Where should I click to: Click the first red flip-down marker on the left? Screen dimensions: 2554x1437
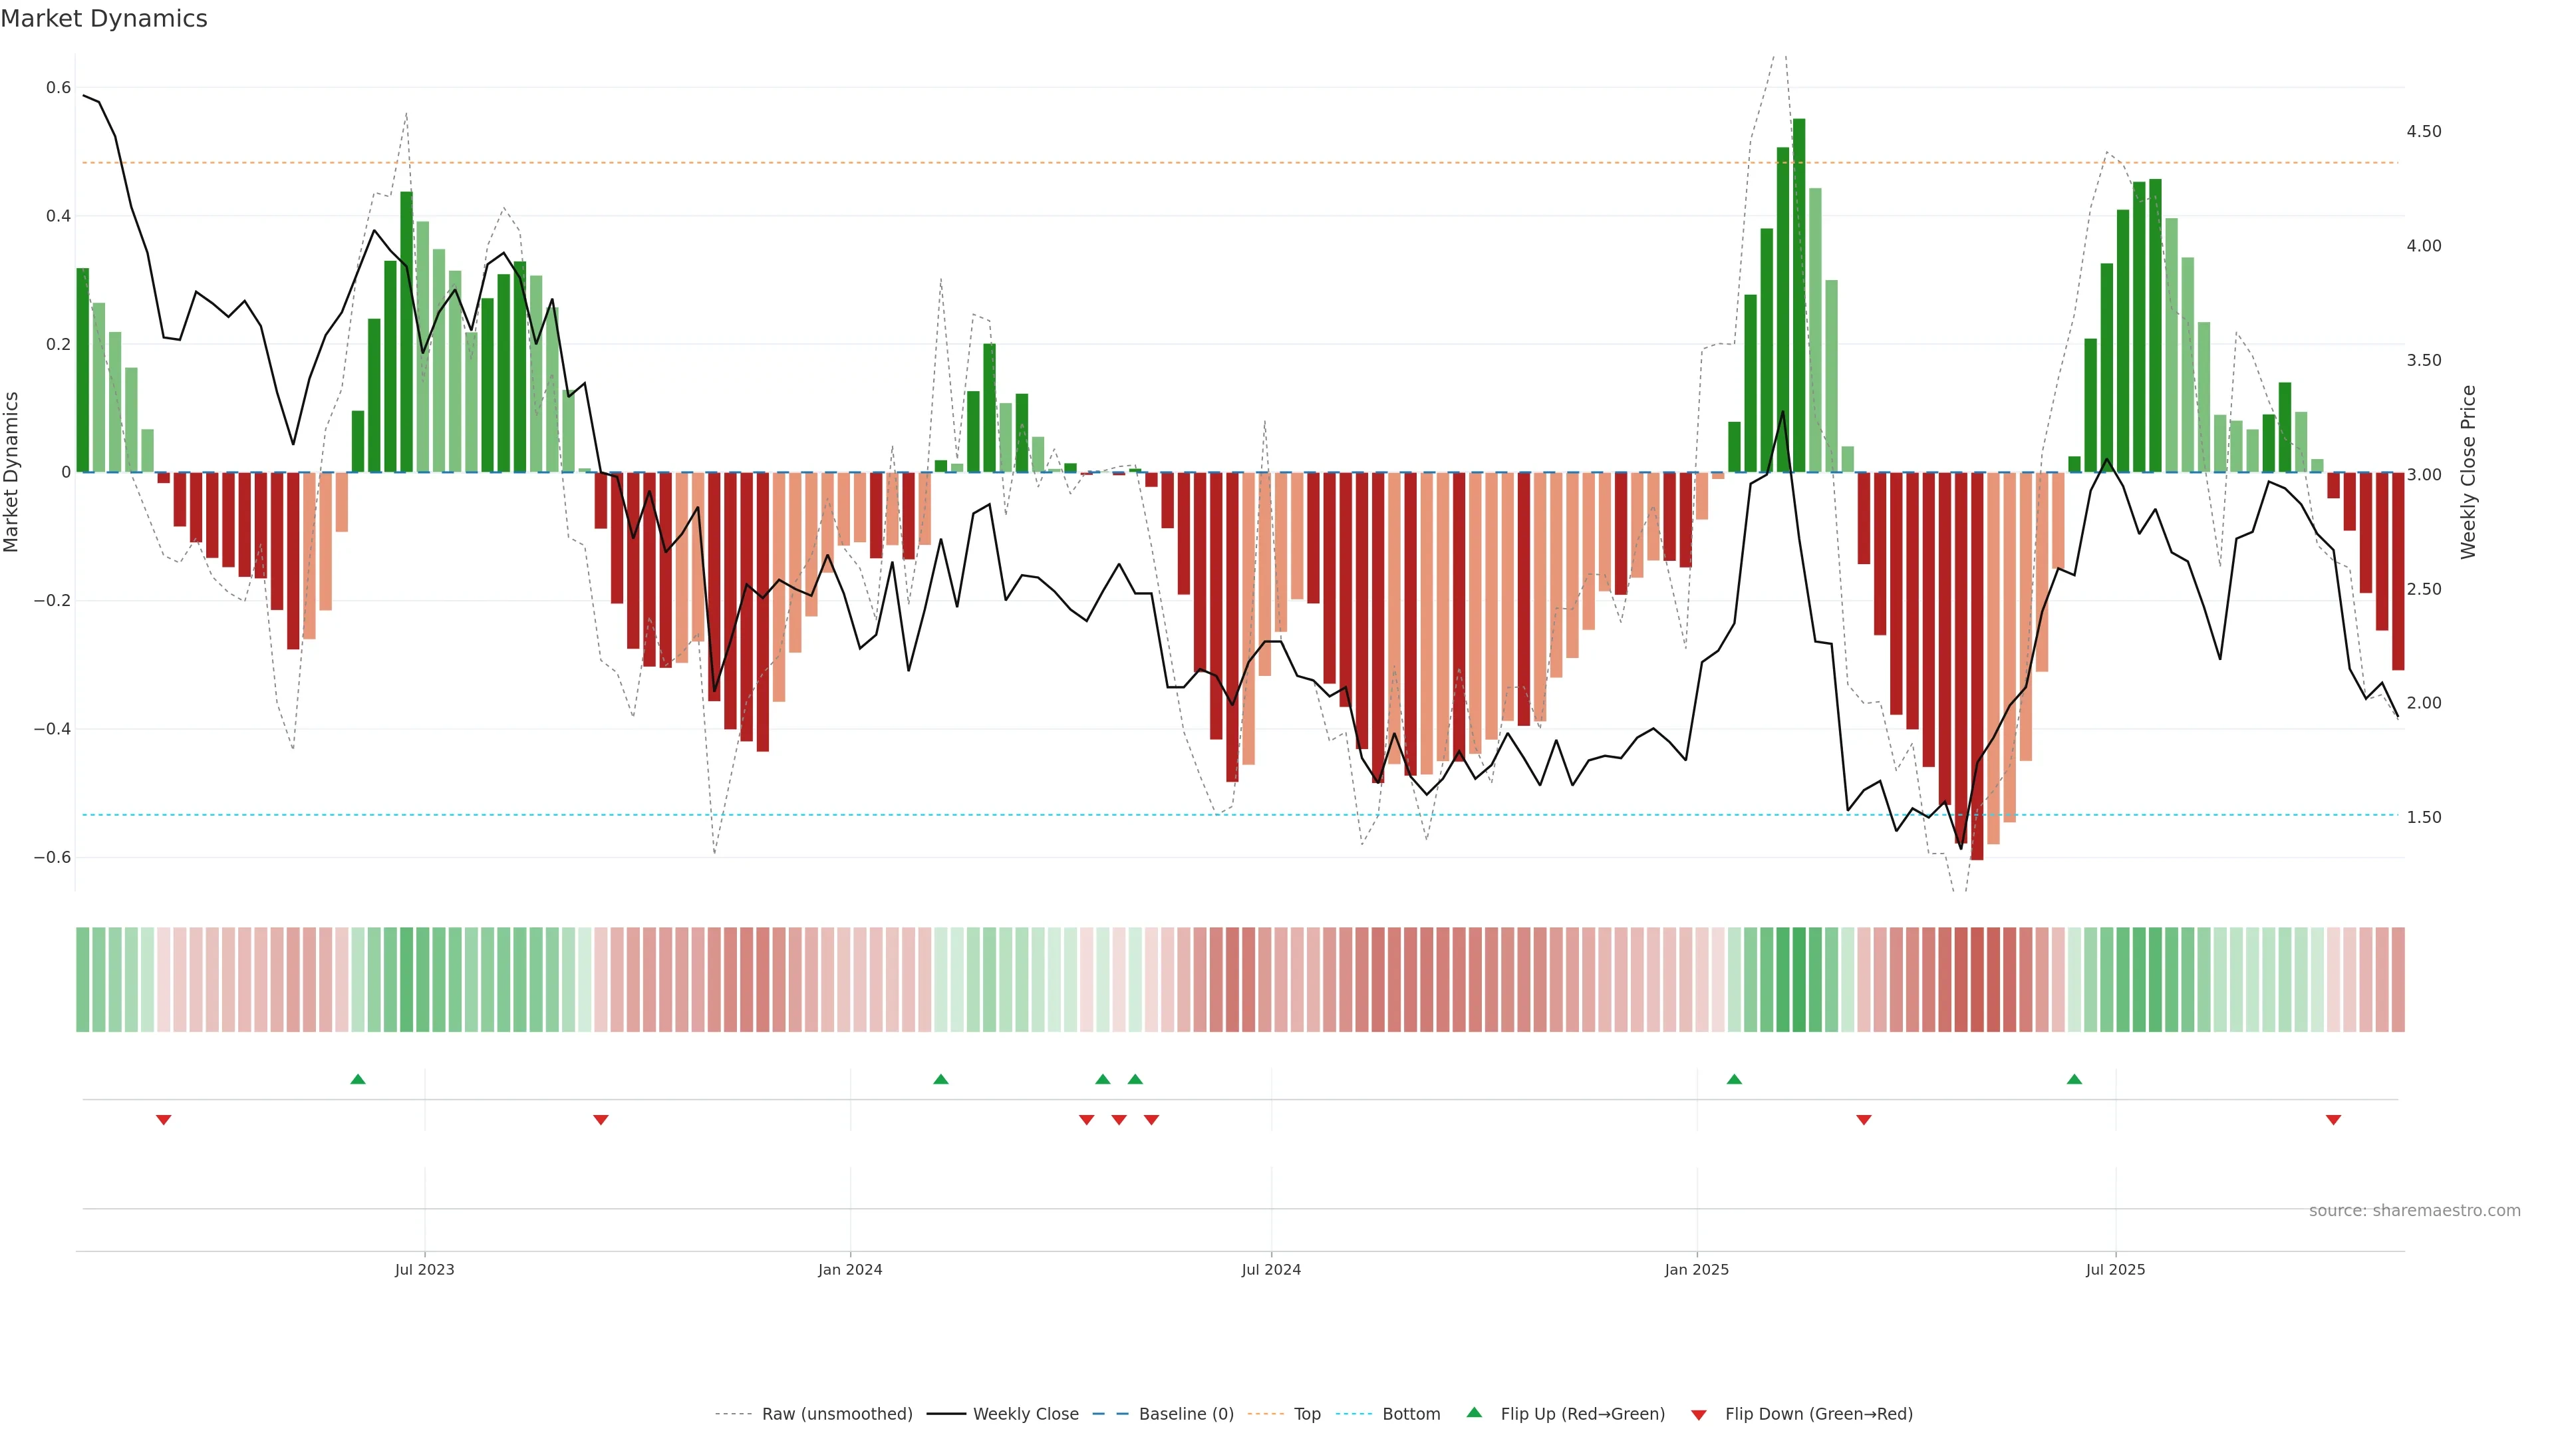[164, 1120]
